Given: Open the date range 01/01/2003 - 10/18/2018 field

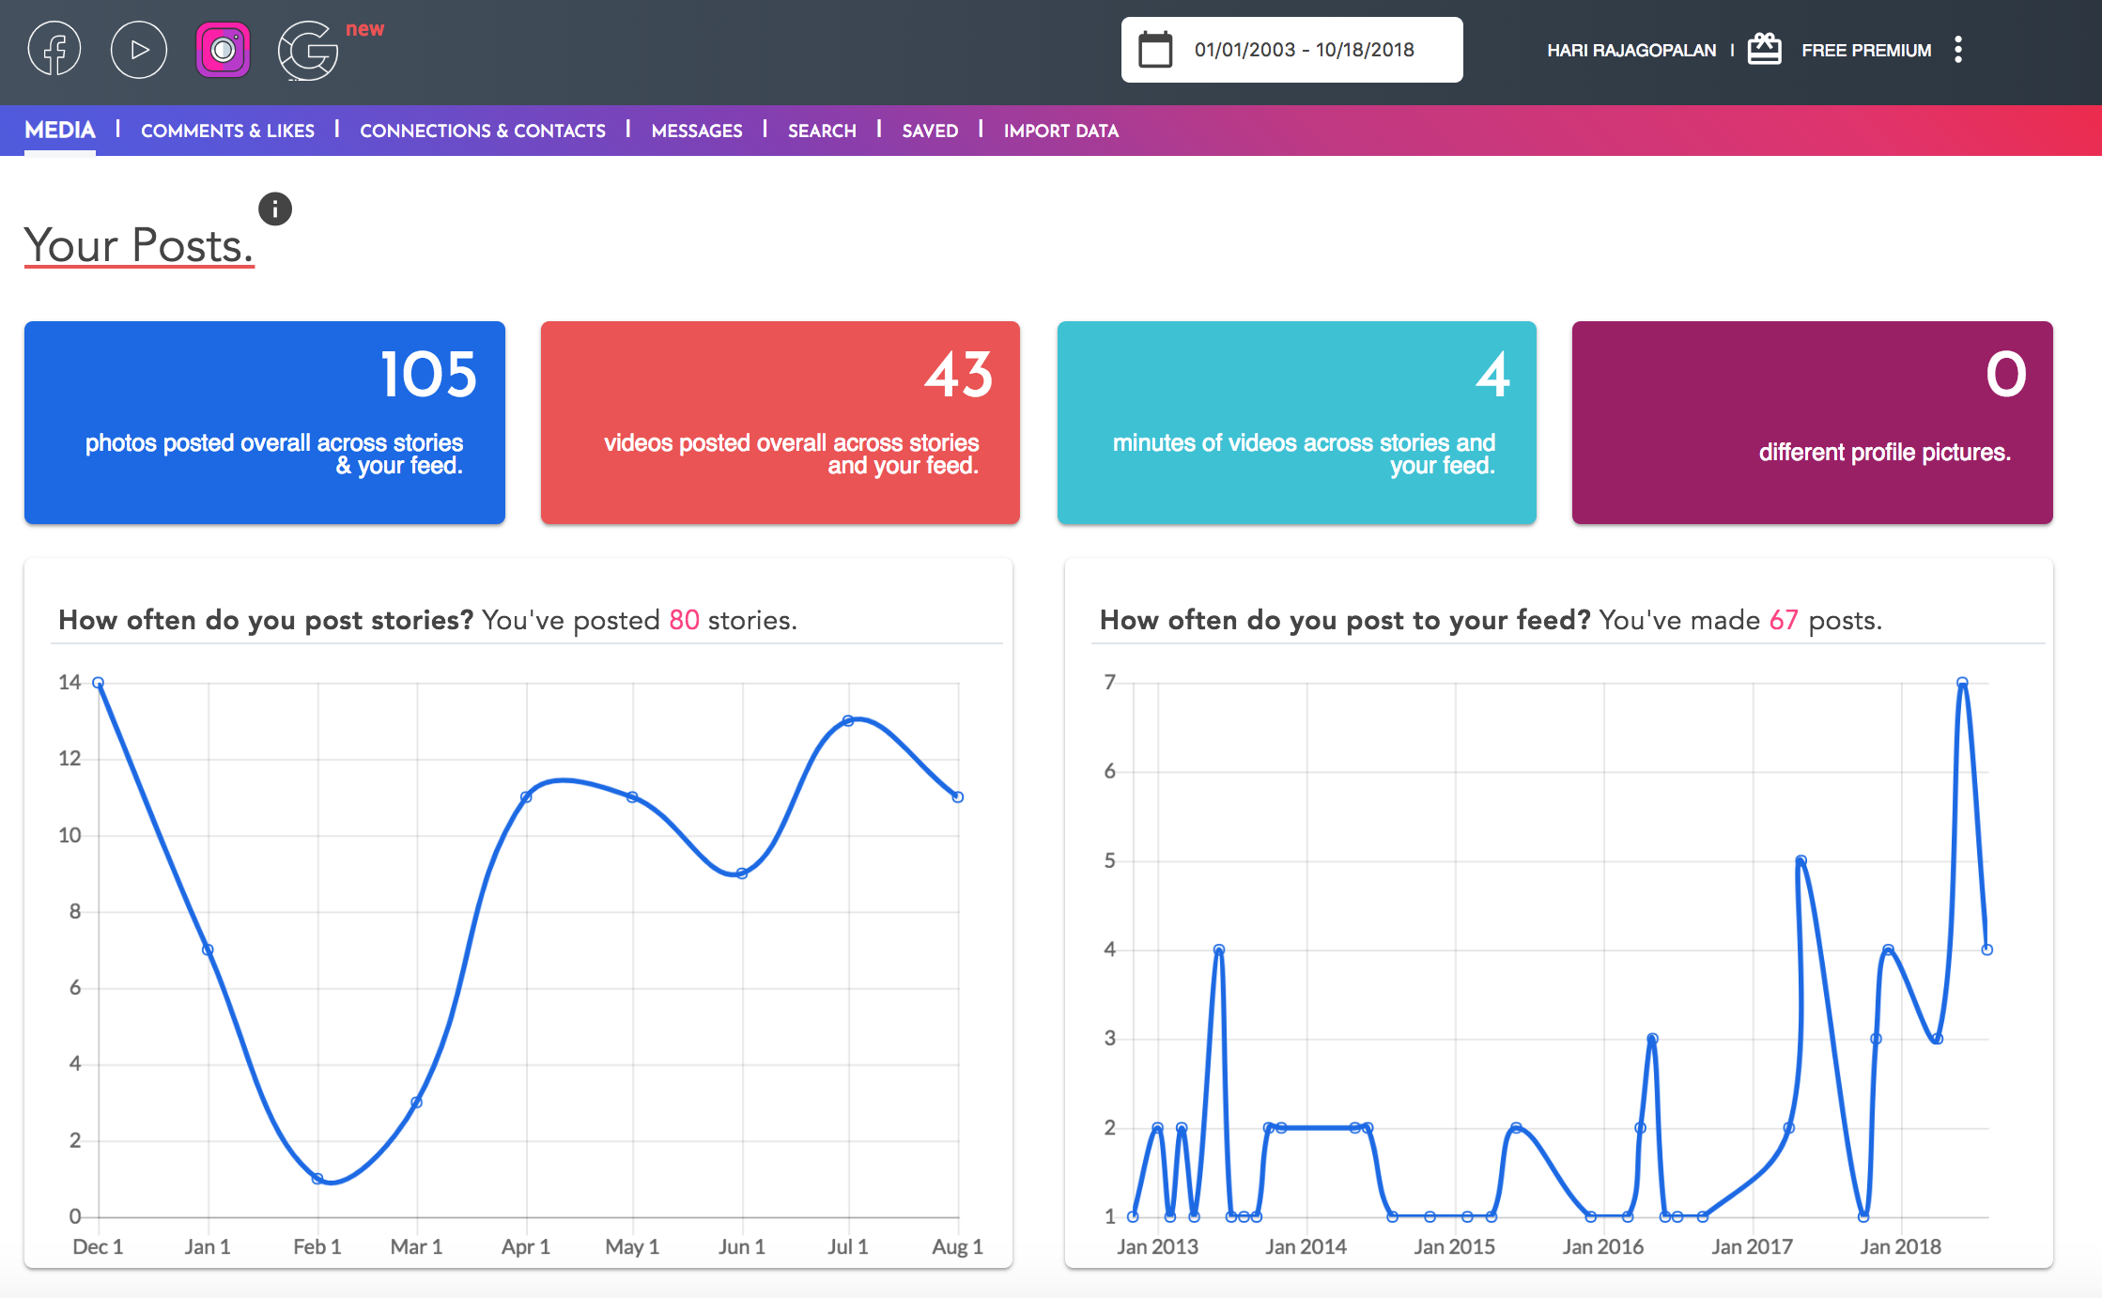Looking at the screenshot, I should [1304, 50].
